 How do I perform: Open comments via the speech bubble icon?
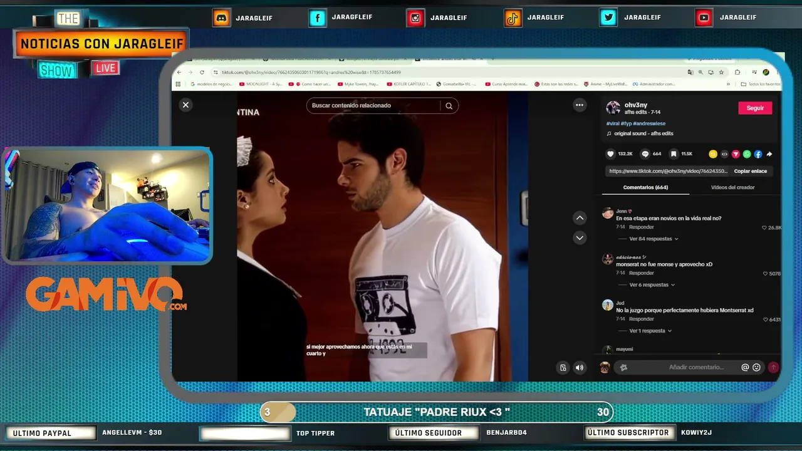point(645,154)
